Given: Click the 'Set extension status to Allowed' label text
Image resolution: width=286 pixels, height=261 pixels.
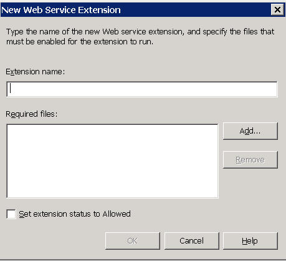Looking at the screenshot, I should tap(75, 214).
